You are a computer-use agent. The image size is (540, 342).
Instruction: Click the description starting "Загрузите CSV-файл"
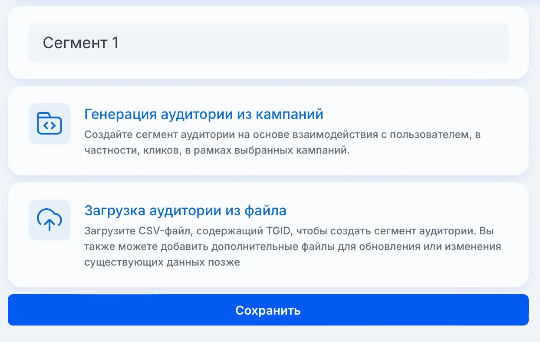pyautogui.click(x=293, y=247)
